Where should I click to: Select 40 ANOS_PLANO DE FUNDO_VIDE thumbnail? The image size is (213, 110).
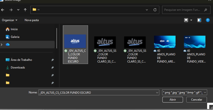click(x=195, y=42)
